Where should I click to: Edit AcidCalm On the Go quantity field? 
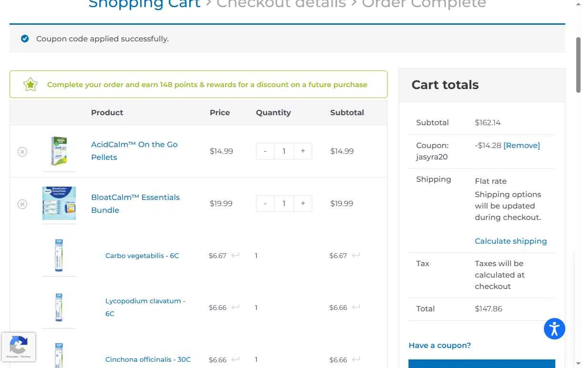pos(284,151)
